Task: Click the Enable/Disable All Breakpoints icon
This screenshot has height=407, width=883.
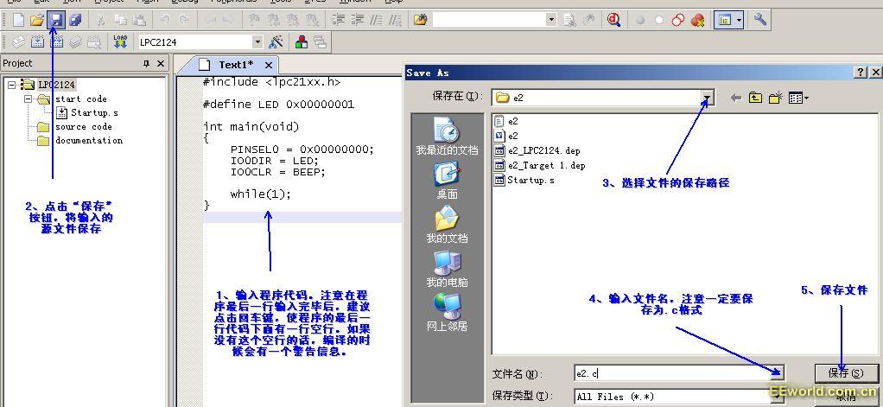Action: pos(678,20)
